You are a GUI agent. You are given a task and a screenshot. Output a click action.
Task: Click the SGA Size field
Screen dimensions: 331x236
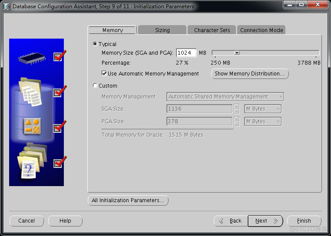point(199,109)
